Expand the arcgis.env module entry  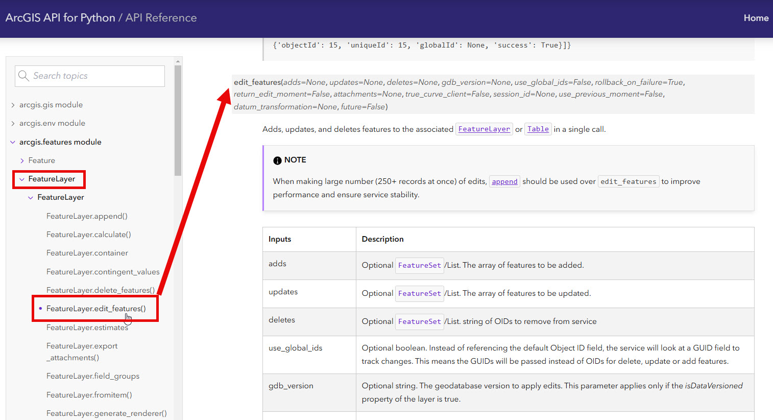tap(12, 123)
